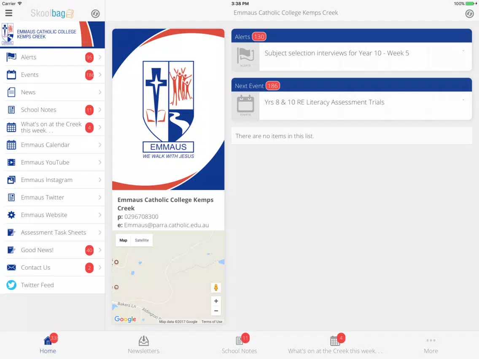Click the red 40 badge on Good News!
479x359 pixels.
tap(89, 250)
